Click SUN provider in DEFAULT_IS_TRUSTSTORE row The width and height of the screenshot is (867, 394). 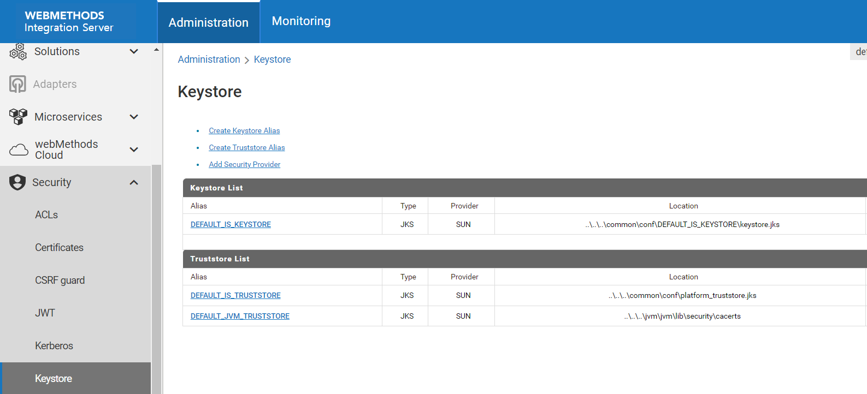point(463,295)
